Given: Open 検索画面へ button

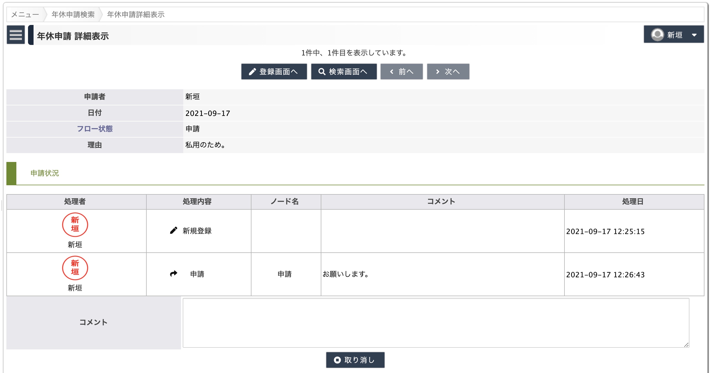Looking at the screenshot, I should coord(344,72).
